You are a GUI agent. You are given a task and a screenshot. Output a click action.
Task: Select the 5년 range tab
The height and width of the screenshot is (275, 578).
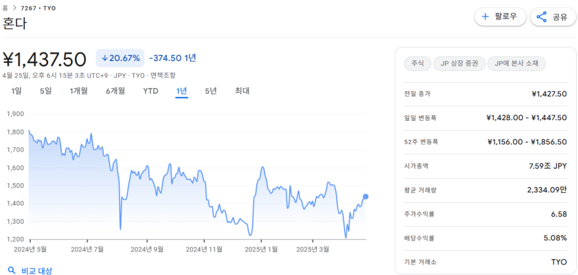[211, 91]
